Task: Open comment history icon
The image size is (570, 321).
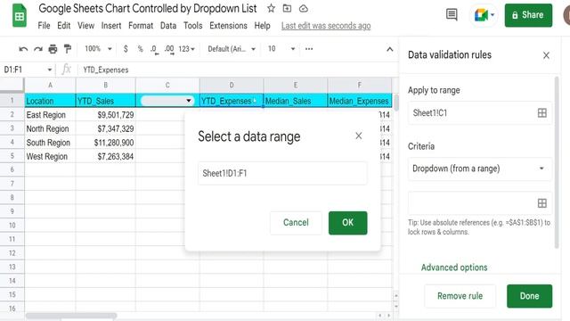Action: pos(452,15)
